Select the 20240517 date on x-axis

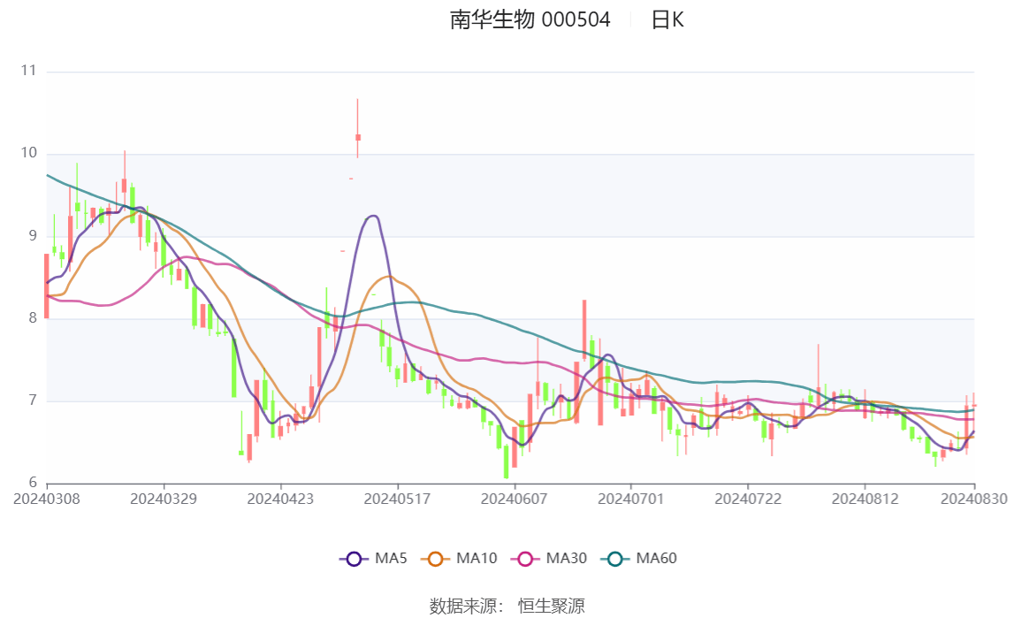[398, 500]
